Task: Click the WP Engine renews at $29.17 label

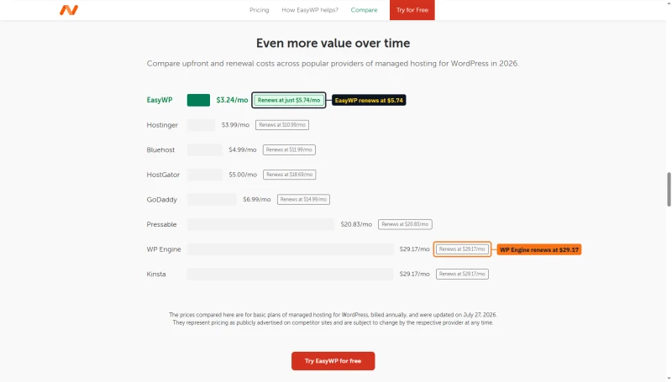Action: pyautogui.click(x=539, y=249)
